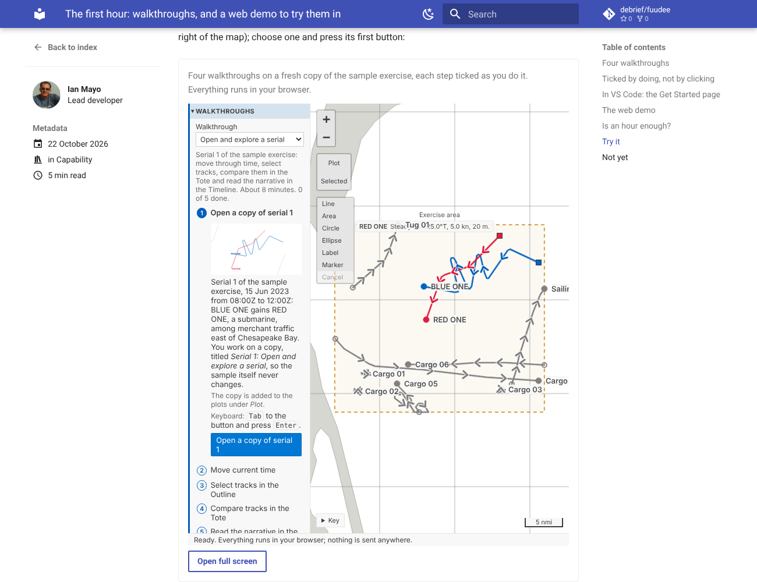Click Open a copy of serial 1 button
Viewport: 757px width, 582px height.
tap(256, 445)
